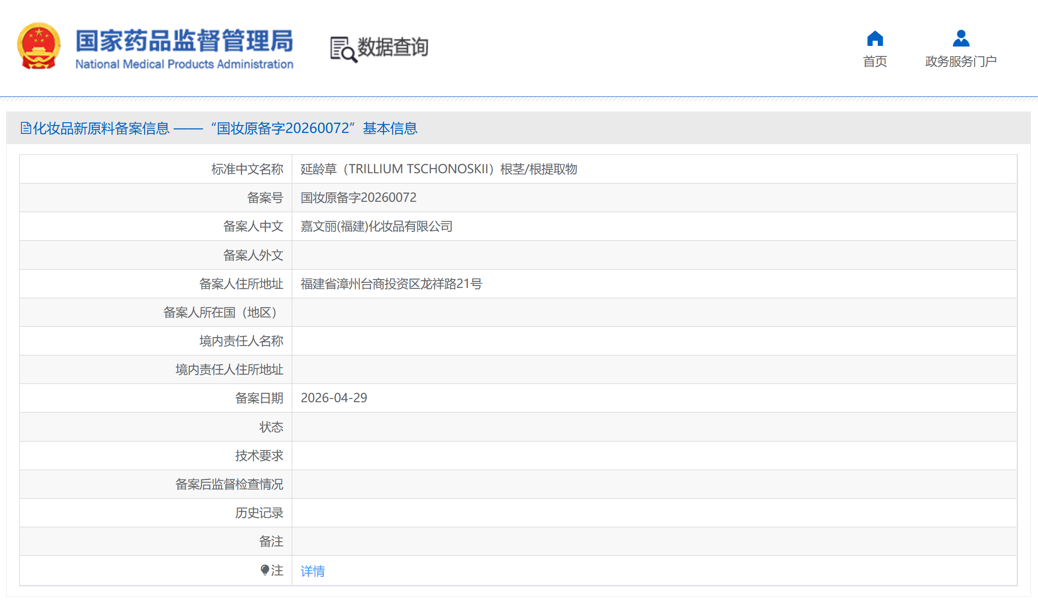Click the data query magnifier icon
This screenshot has height=604, width=1038.
click(343, 49)
